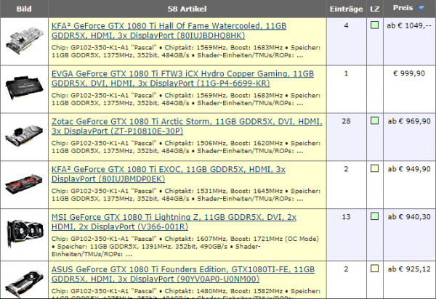This screenshot has width=436, height=299.
Task: Click the LZ column header
Action: (x=374, y=9)
